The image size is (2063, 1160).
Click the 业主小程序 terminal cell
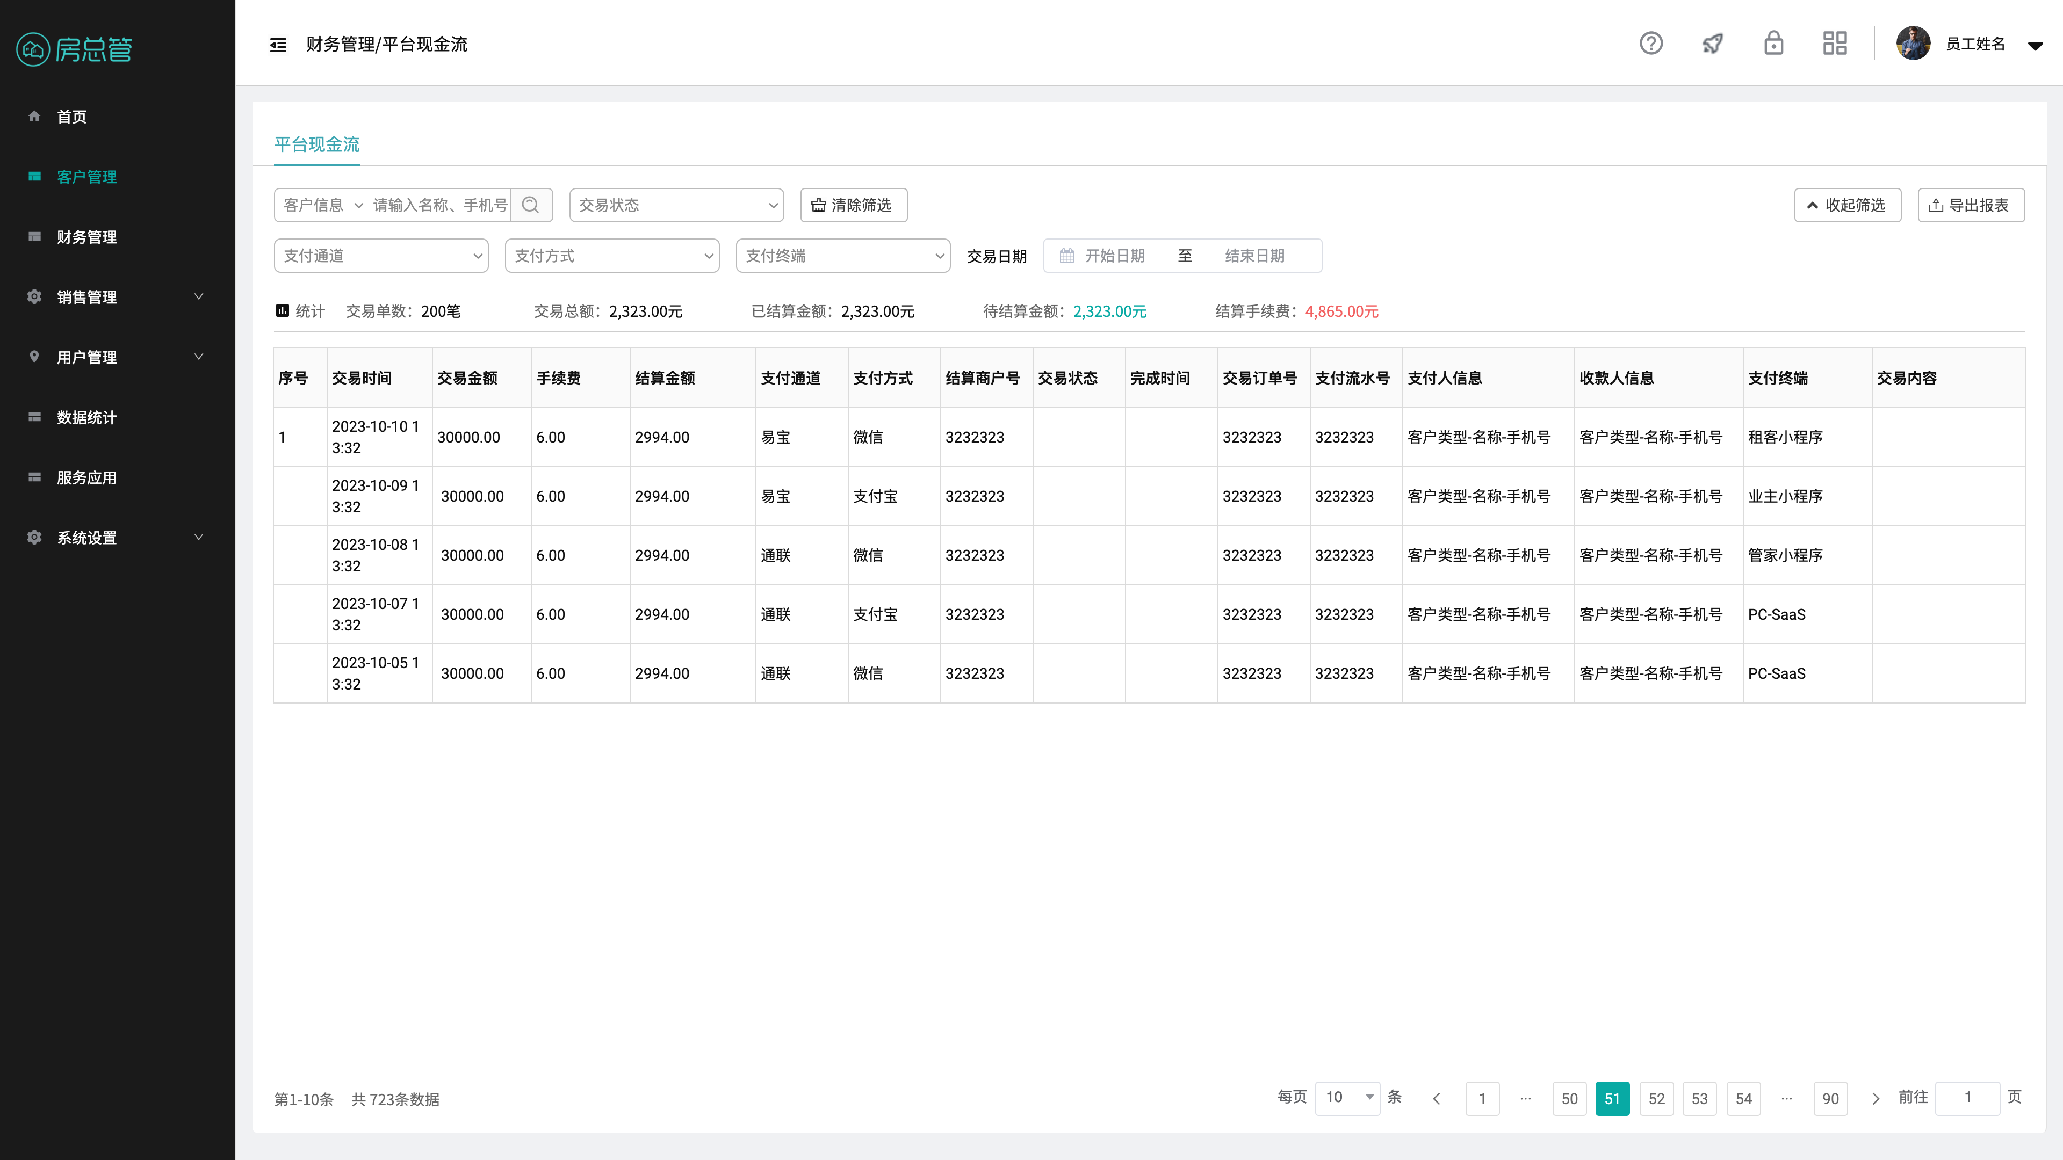[x=1807, y=496]
